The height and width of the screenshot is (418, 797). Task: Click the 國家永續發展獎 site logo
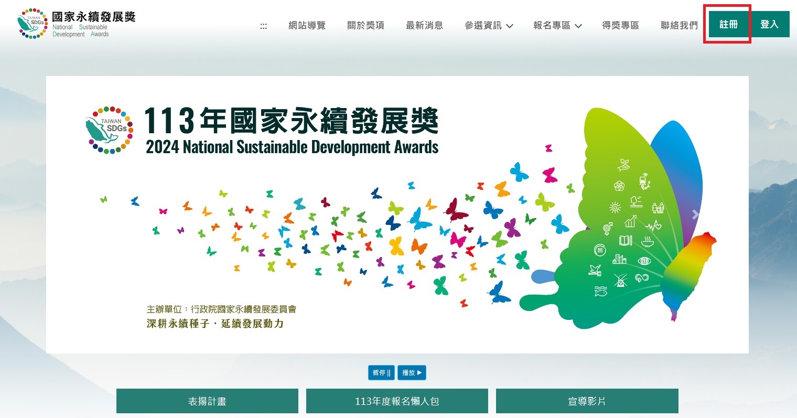point(77,24)
